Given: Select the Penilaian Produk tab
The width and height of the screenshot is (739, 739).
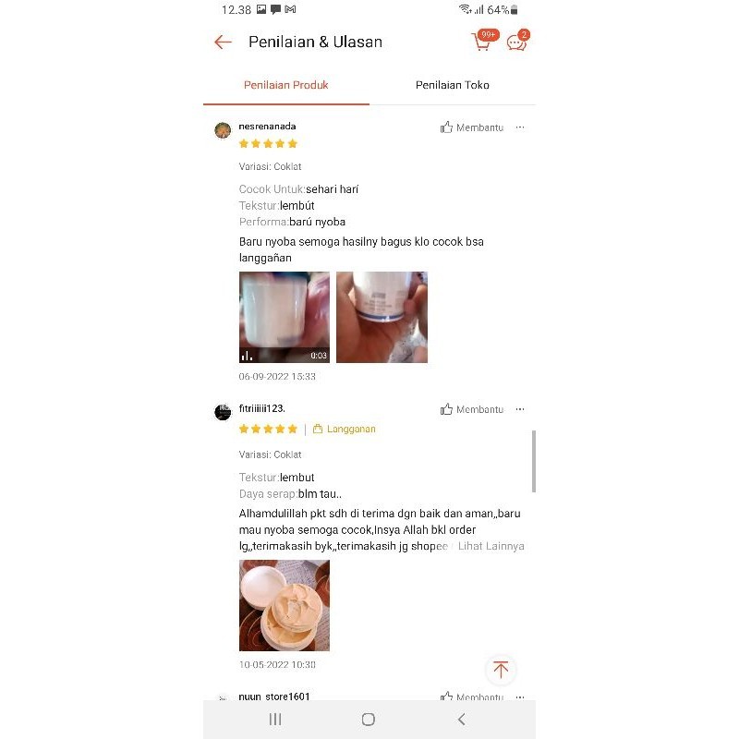Looking at the screenshot, I should coord(286,85).
